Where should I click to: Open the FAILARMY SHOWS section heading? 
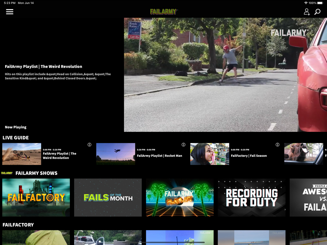(36, 173)
